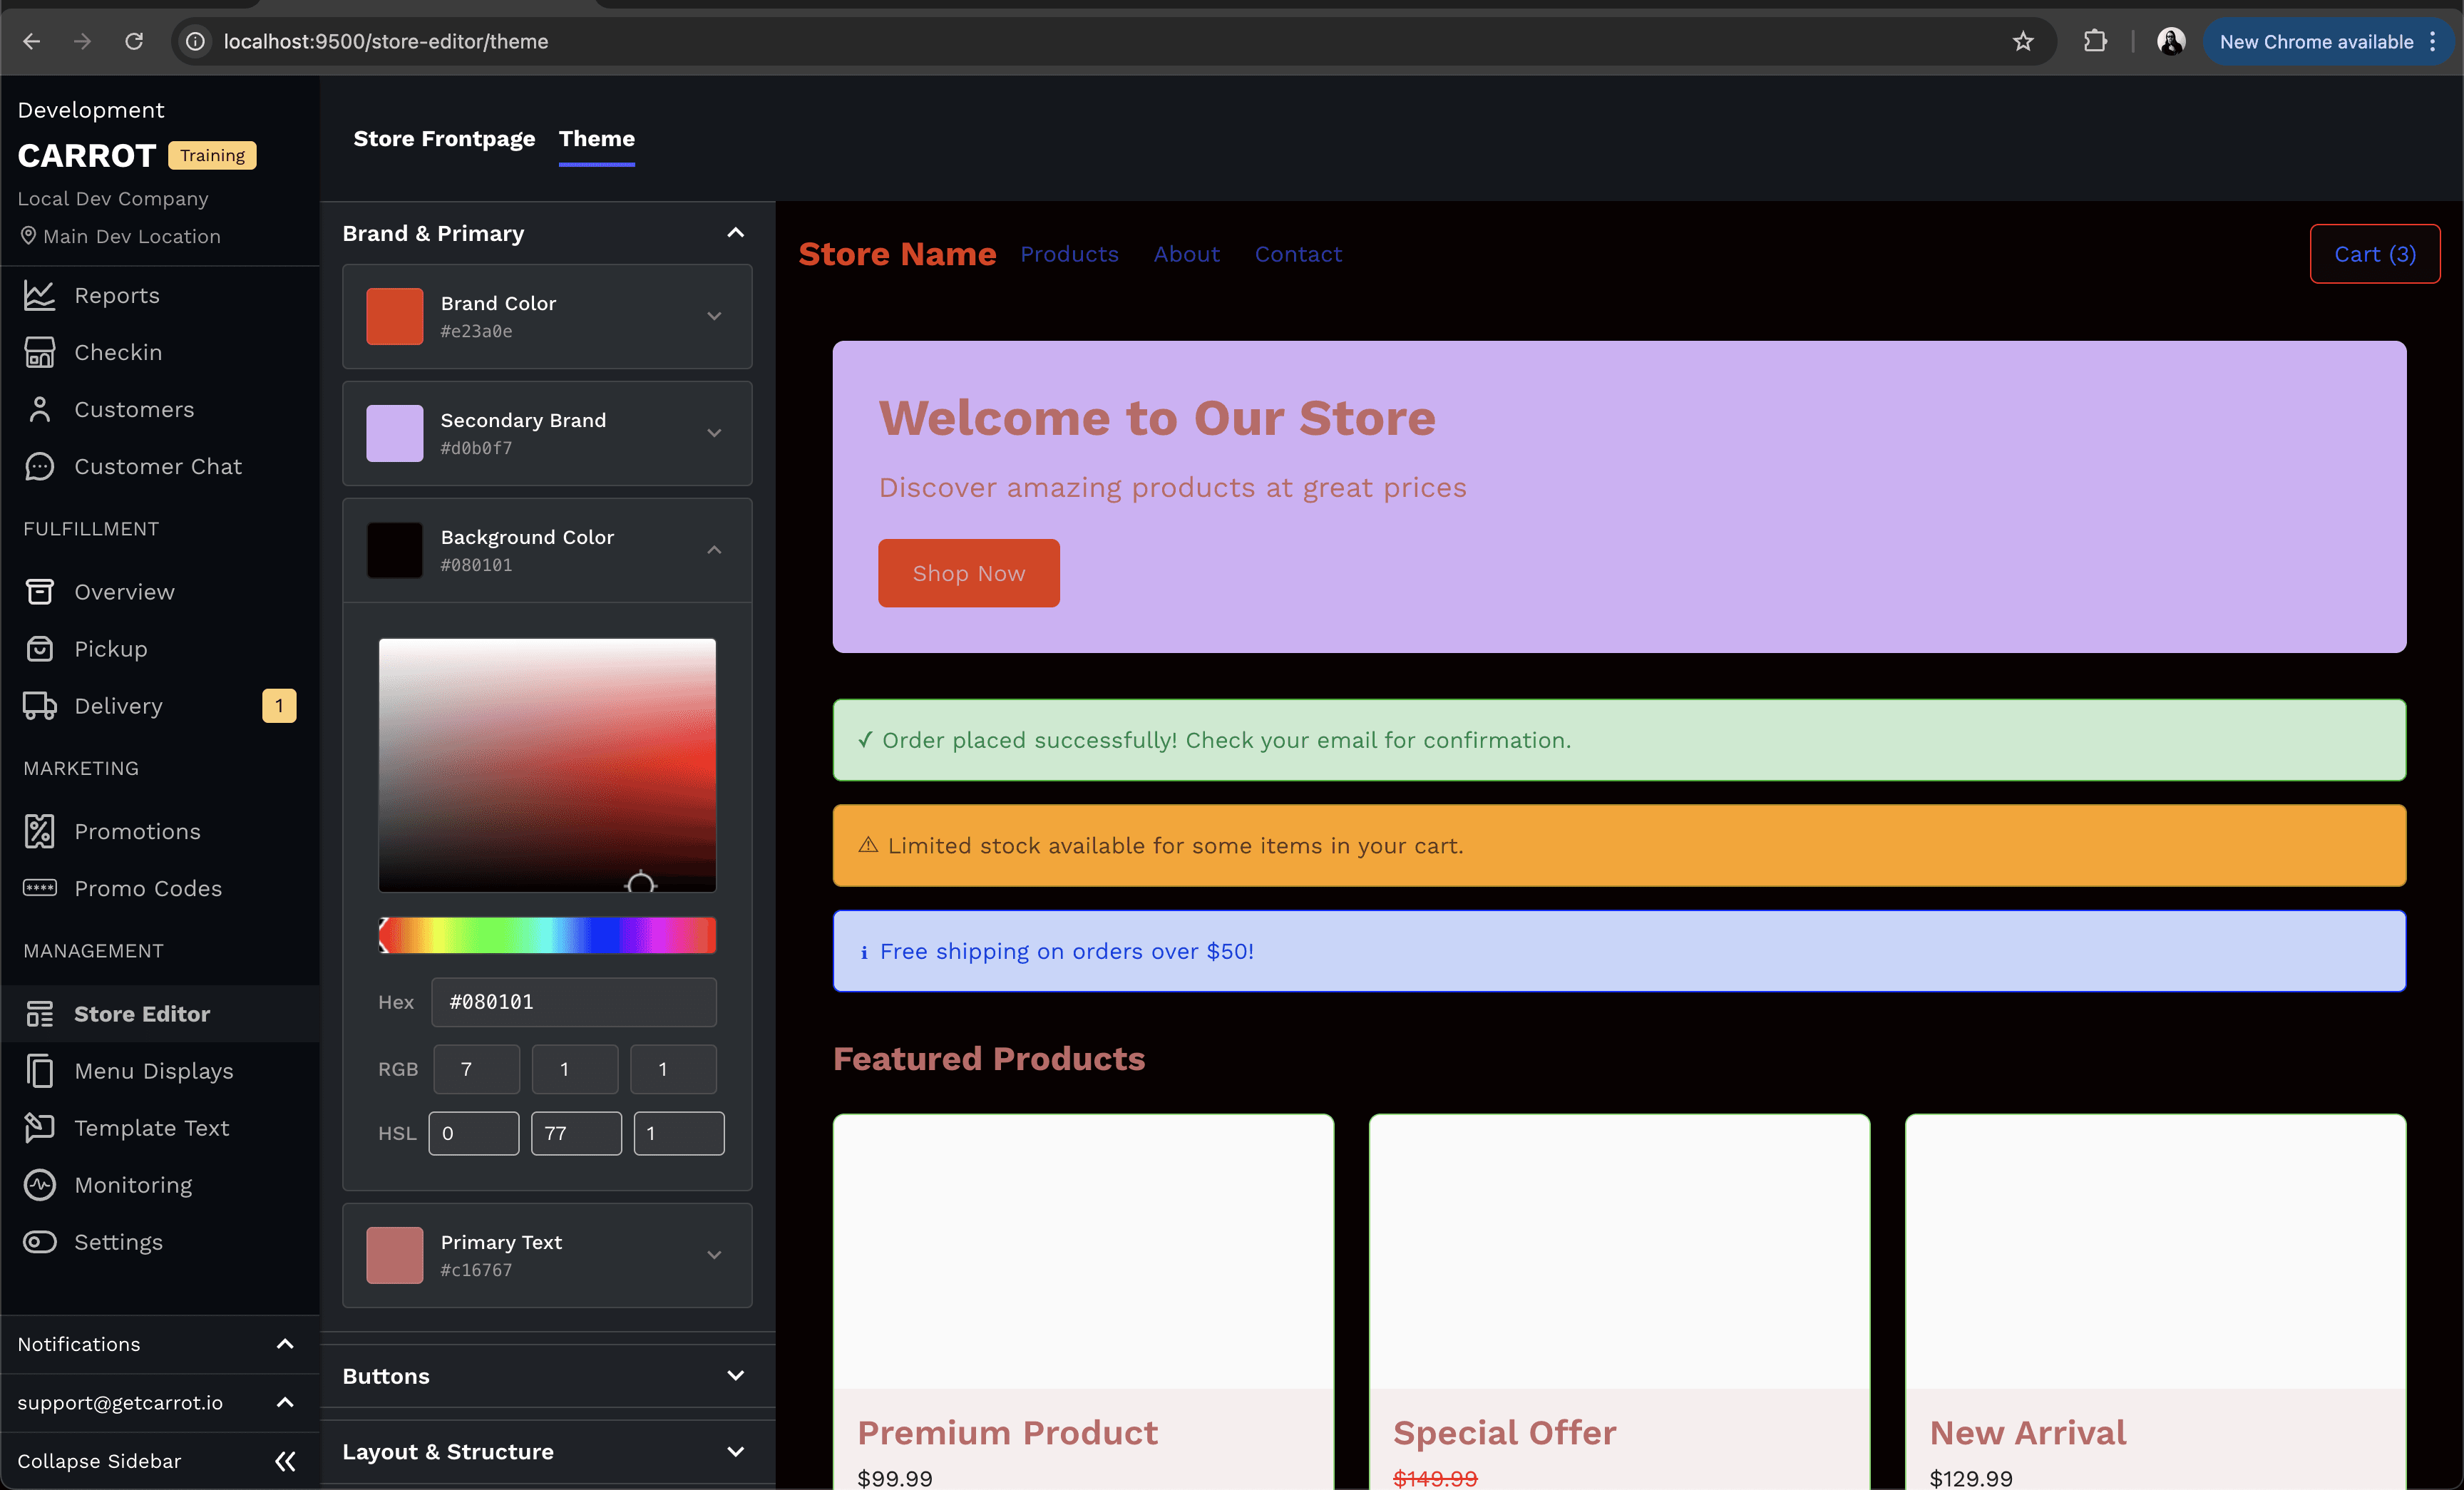Click the Settings toggle-shaped icon in sidebar
The image size is (2464, 1490).
click(x=39, y=1242)
